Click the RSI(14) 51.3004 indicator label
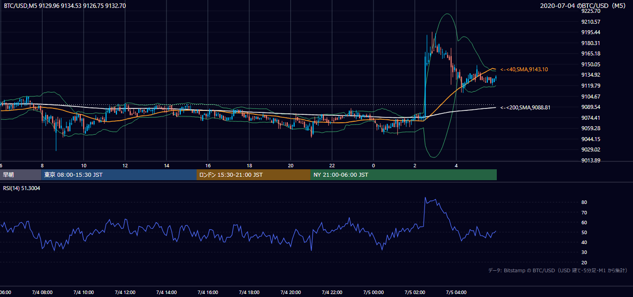Image resolution: width=633 pixels, height=297 pixels. click(22, 188)
